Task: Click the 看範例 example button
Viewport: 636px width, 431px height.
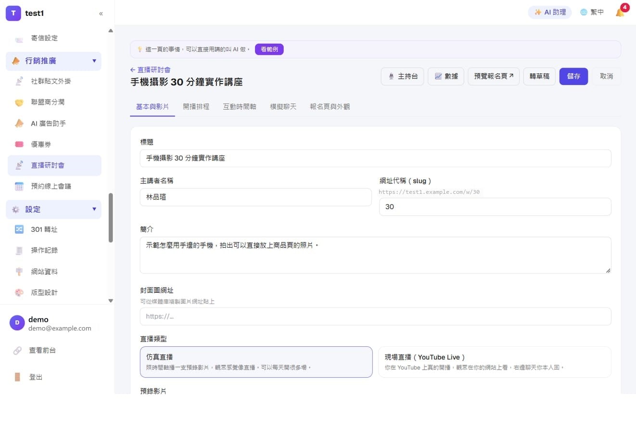Action: (x=269, y=49)
